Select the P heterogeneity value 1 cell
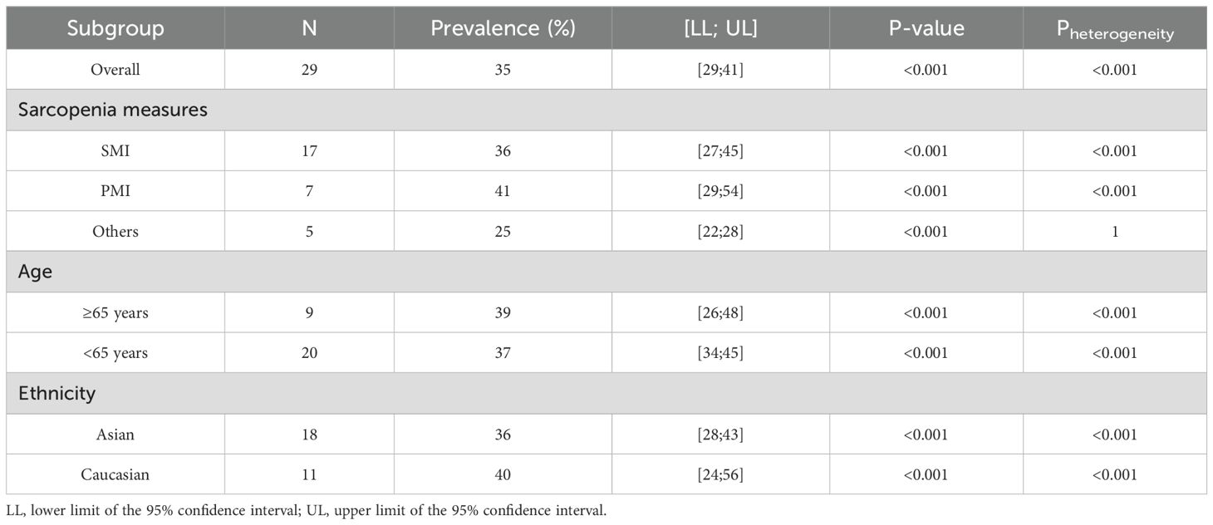1213x525 pixels. tap(1114, 232)
